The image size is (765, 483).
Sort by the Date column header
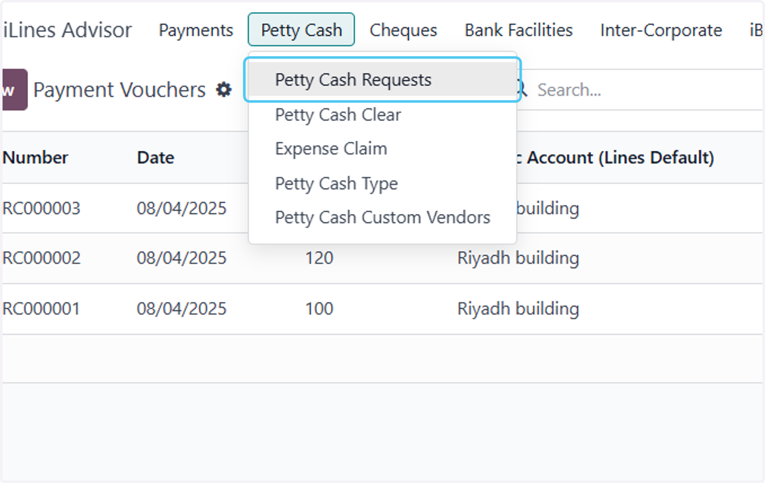pos(156,157)
